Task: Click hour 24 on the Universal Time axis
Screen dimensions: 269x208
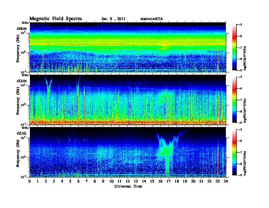Action: point(226,181)
